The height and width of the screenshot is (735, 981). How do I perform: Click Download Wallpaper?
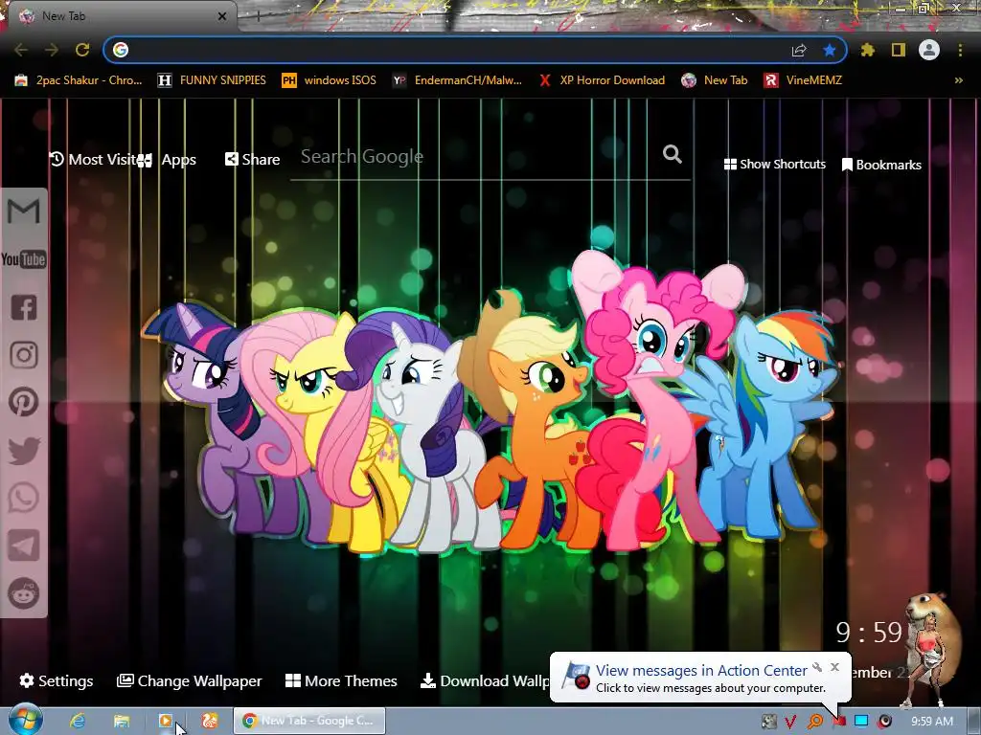(484, 680)
